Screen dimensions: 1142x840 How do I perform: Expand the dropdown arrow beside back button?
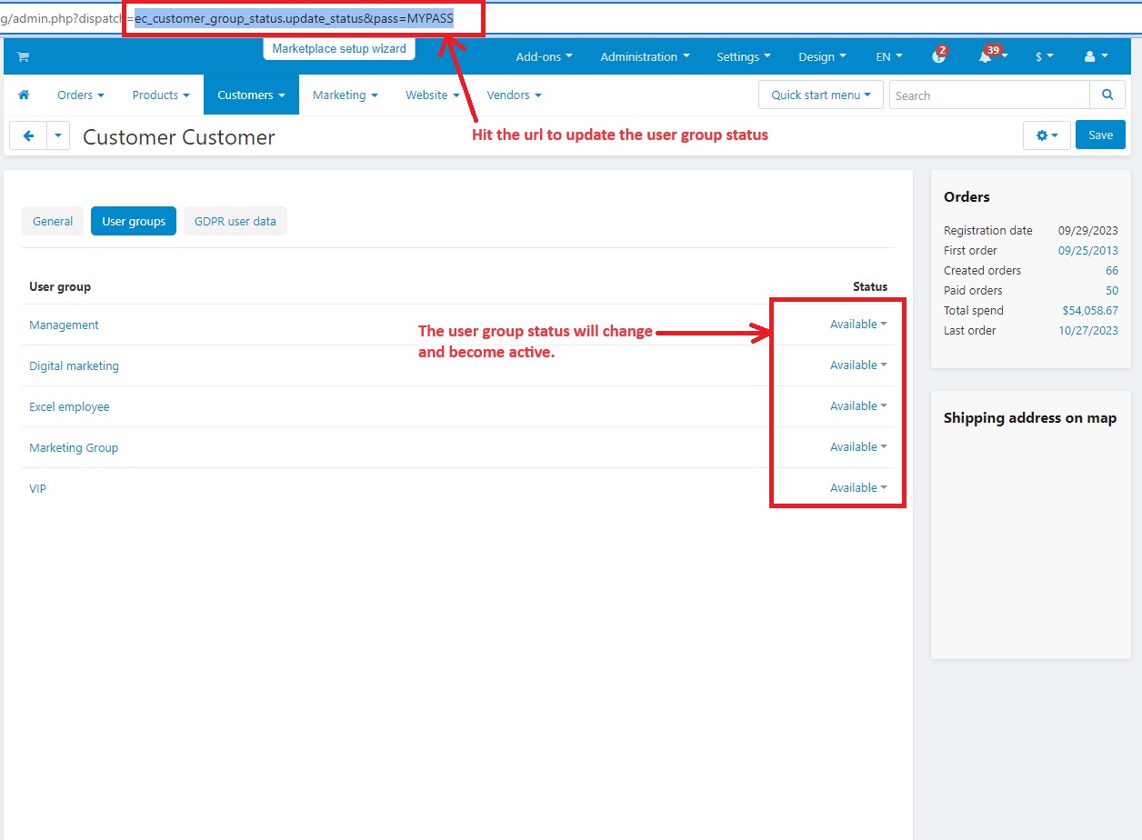[x=58, y=135]
